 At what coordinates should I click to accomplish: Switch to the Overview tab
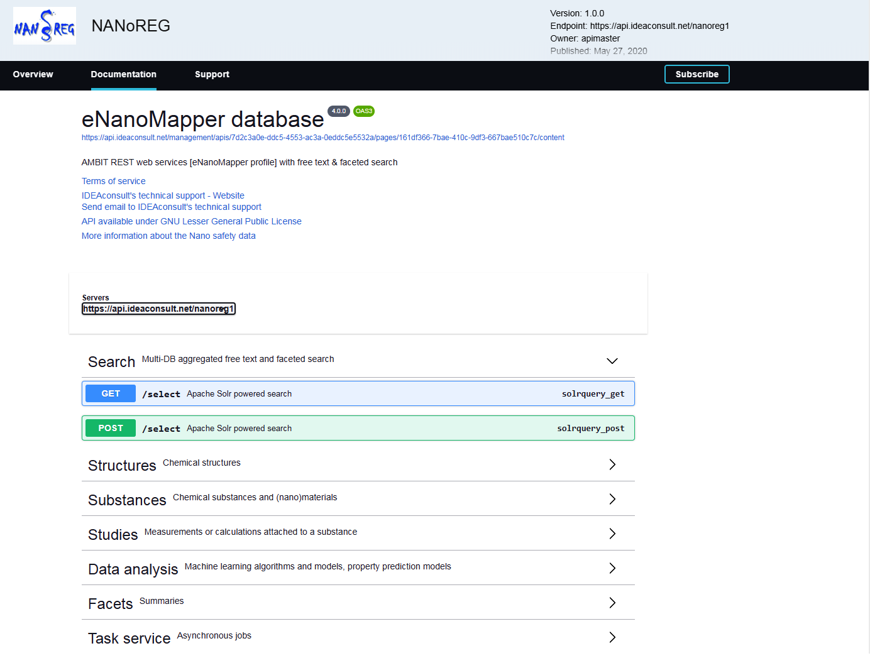[33, 74]
